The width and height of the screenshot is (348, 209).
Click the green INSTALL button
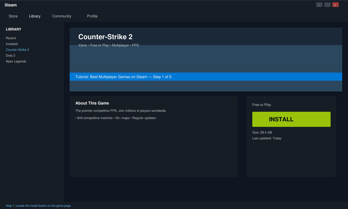tap(291, 119)
